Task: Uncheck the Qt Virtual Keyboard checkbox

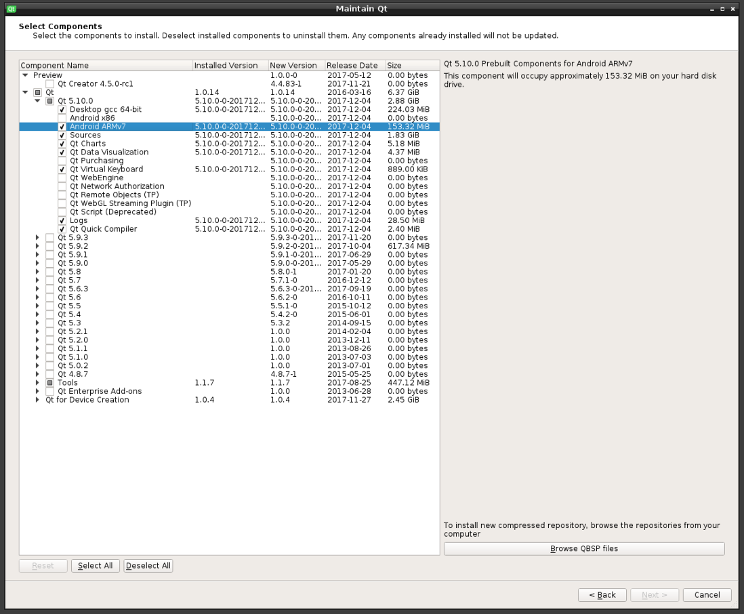Action: pyautogui.click(x=62, y=169)
